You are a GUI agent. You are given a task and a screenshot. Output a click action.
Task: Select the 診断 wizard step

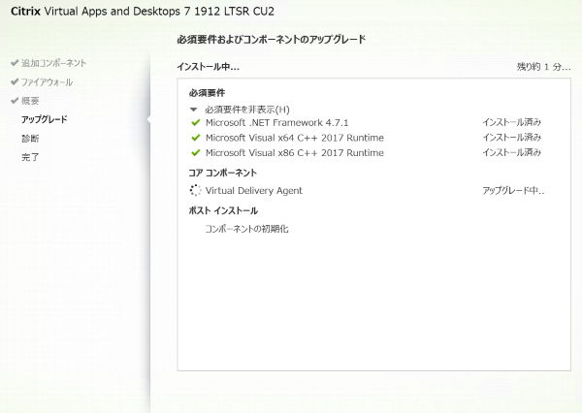point(30,139)
